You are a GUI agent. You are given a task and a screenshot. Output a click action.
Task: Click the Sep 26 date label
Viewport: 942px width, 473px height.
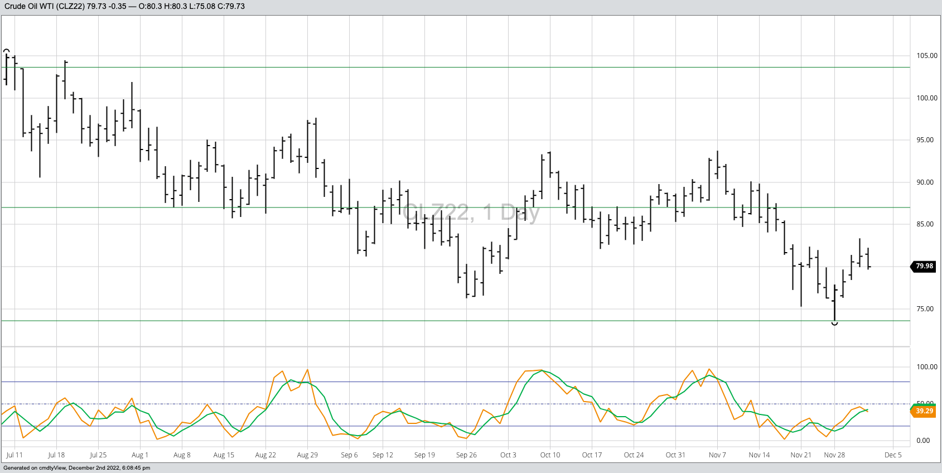tap(466, 455)
